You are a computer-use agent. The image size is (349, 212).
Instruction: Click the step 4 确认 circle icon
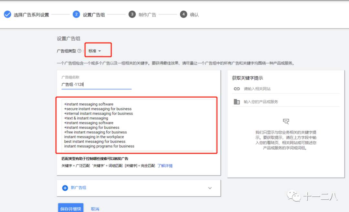[184, 14]
